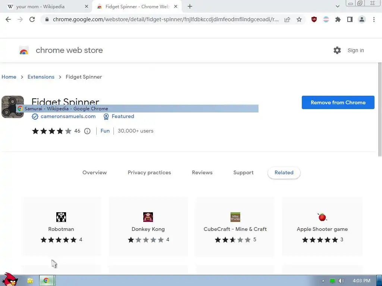This screenshot has height=286, width=382.
Task: Focus the address bar URL field
Action: (166, 19)
